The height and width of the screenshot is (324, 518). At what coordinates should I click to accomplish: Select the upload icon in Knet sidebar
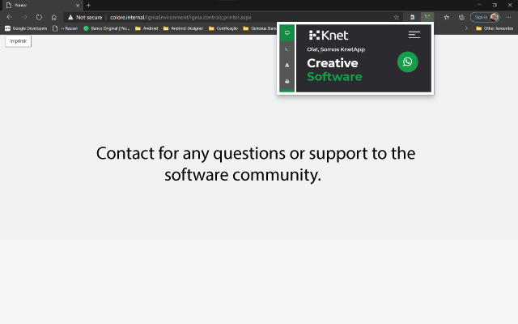[x=287, y=65]
